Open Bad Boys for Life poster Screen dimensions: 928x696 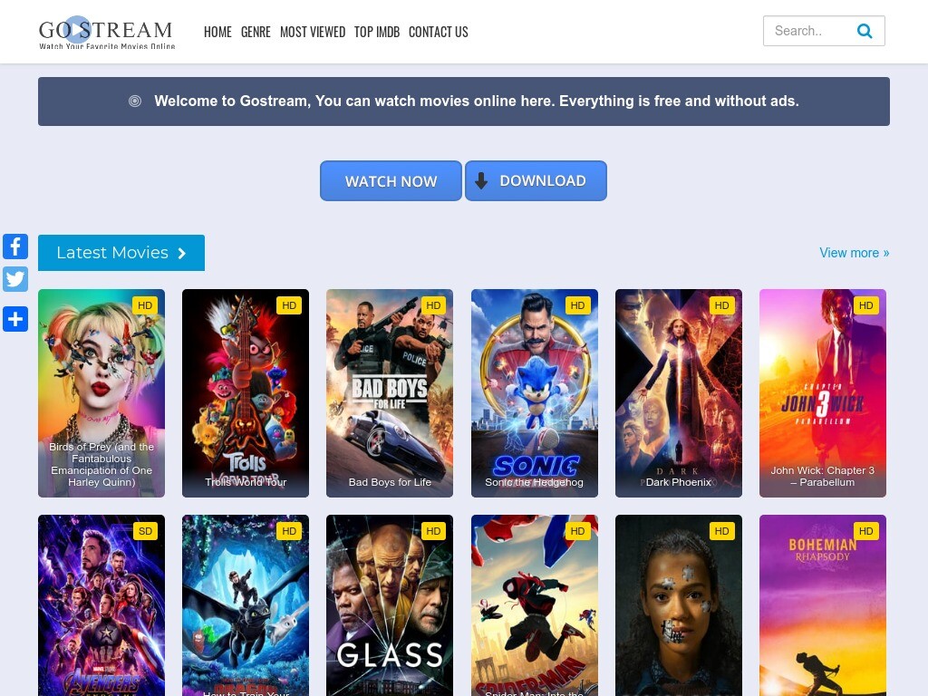(390, 393)
